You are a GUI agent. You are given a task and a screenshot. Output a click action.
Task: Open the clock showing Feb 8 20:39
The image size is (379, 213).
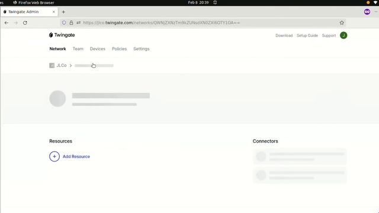[x=198, y=2]
